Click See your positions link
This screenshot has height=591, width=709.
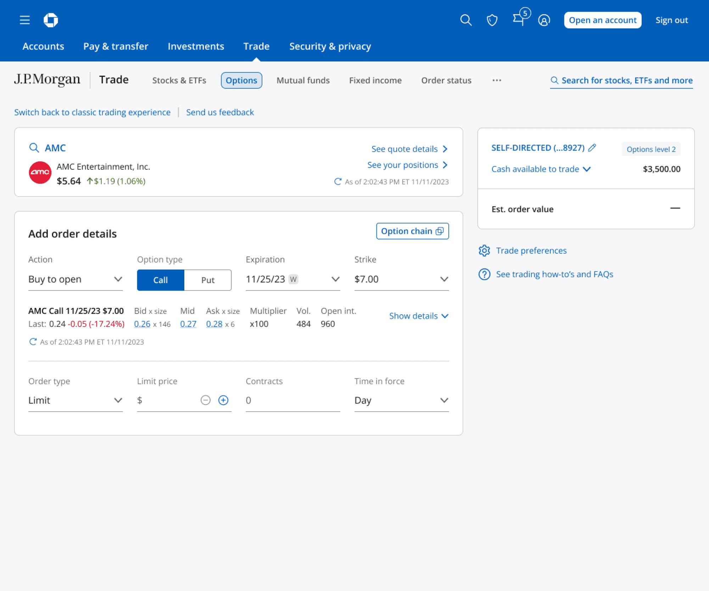407,165
